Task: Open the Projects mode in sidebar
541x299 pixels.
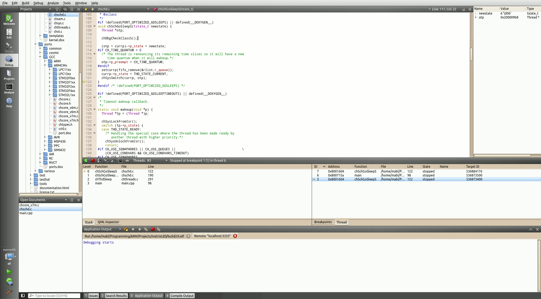Action: (x=9, y=75)
